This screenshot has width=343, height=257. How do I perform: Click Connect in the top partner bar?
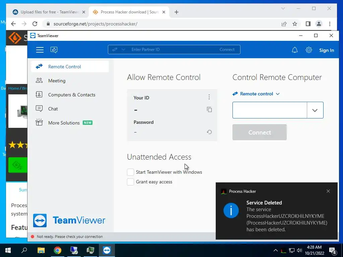227,50
